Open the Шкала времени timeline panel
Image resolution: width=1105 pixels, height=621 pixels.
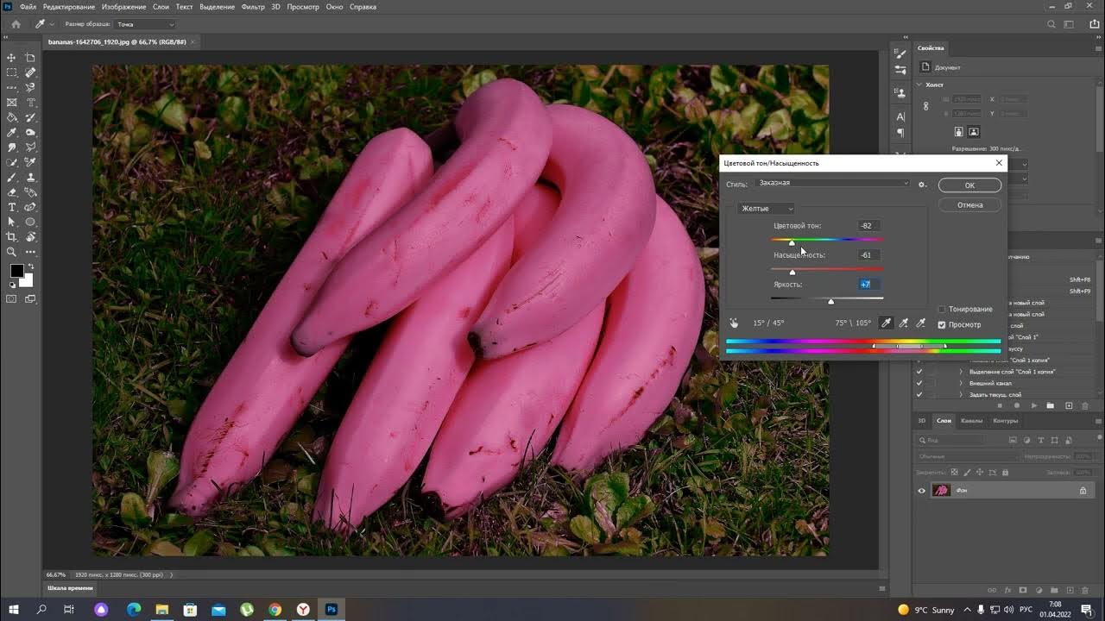pos(68,589)
